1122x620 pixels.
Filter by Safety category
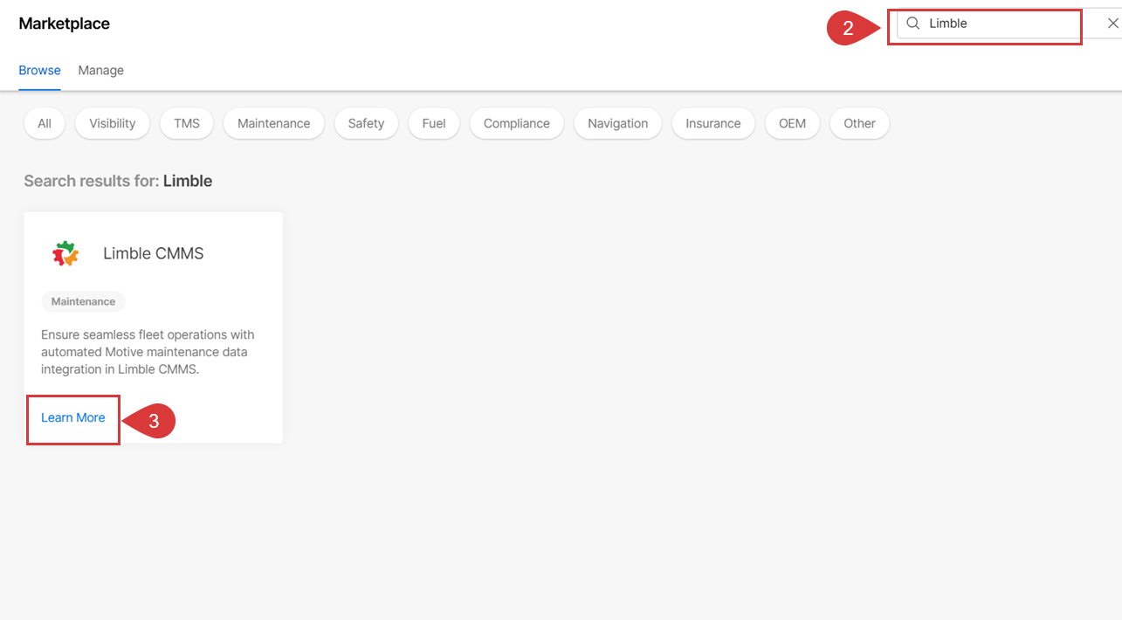(366, 123)
